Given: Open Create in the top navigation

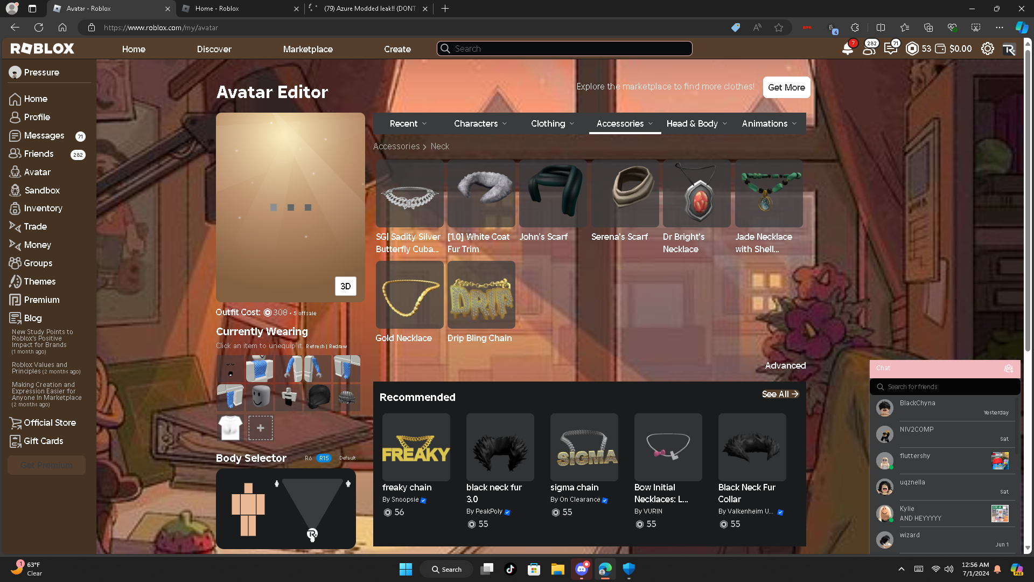Looking at the screenshot, I should (397, 49).
